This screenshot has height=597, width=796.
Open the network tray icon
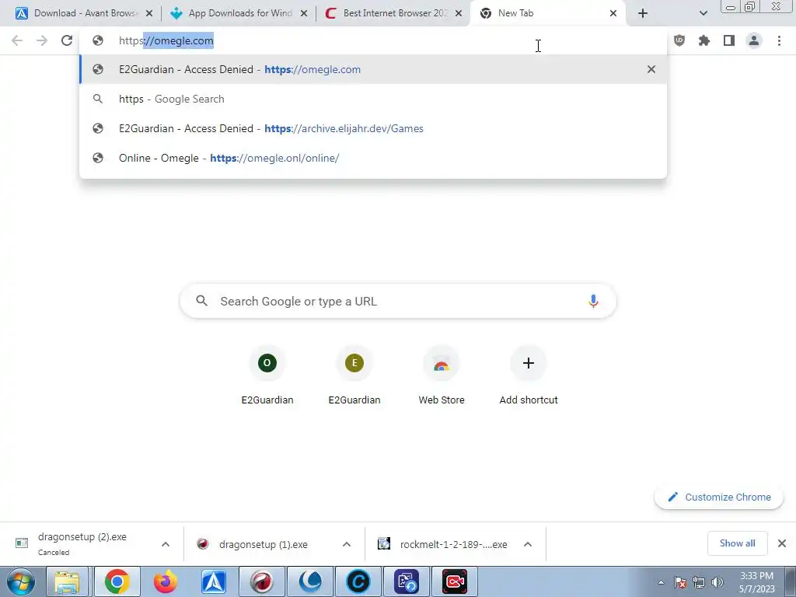pos(699,582)
